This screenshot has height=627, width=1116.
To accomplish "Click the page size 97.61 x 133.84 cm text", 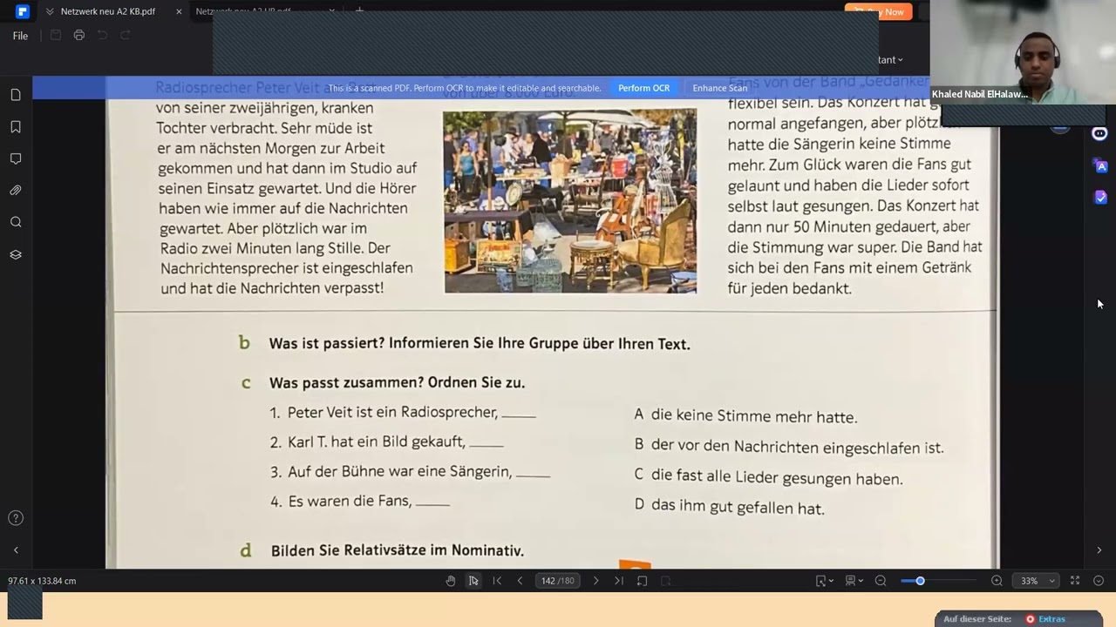I will pyautogui.click(x=42, y=581).
